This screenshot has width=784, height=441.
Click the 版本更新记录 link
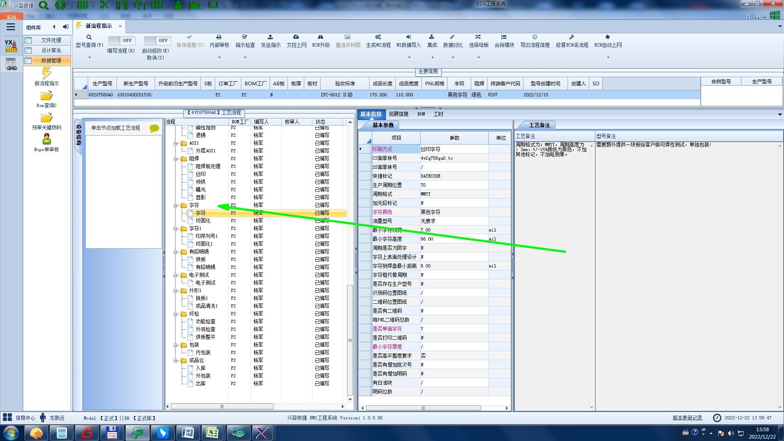point(687,418)
